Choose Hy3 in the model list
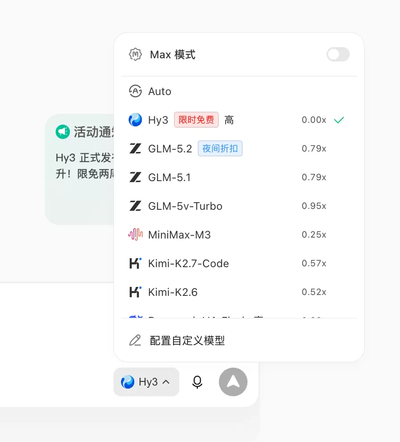This screenshot has width=400, height=442. pyautogui.click(x=239, y=120)
